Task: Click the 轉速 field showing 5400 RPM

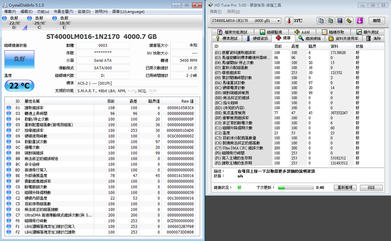Action: click(x=184, y=60)
